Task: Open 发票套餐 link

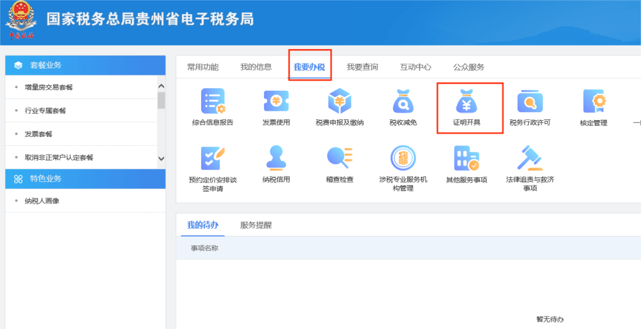Action: click(39, 134)
